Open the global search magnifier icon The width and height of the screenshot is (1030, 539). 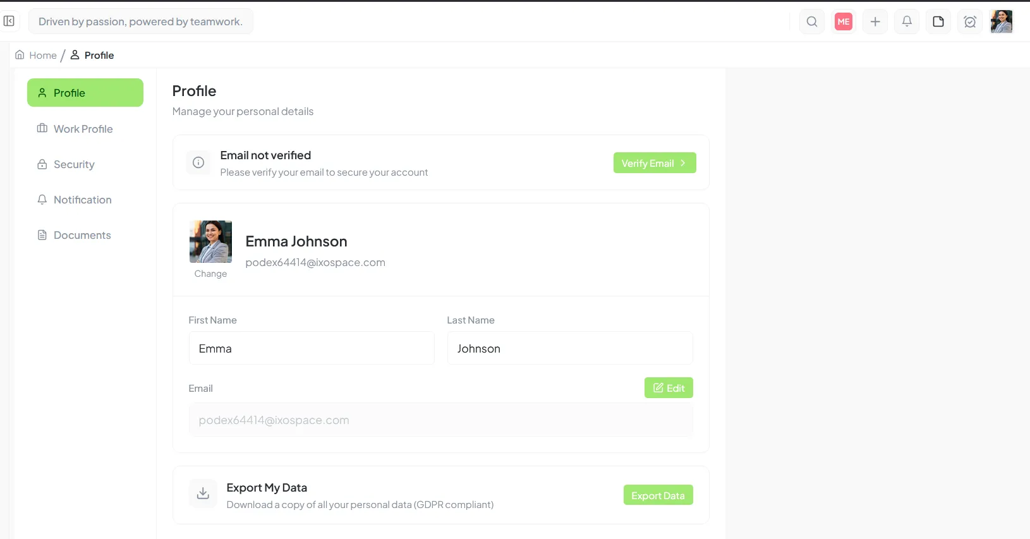pyautogui.click(x=811, y=21)
